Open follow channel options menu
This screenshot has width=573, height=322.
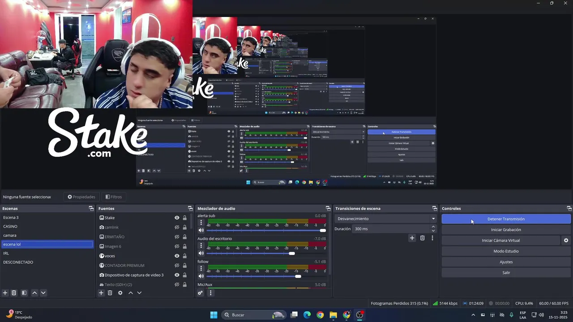[201, 268]
